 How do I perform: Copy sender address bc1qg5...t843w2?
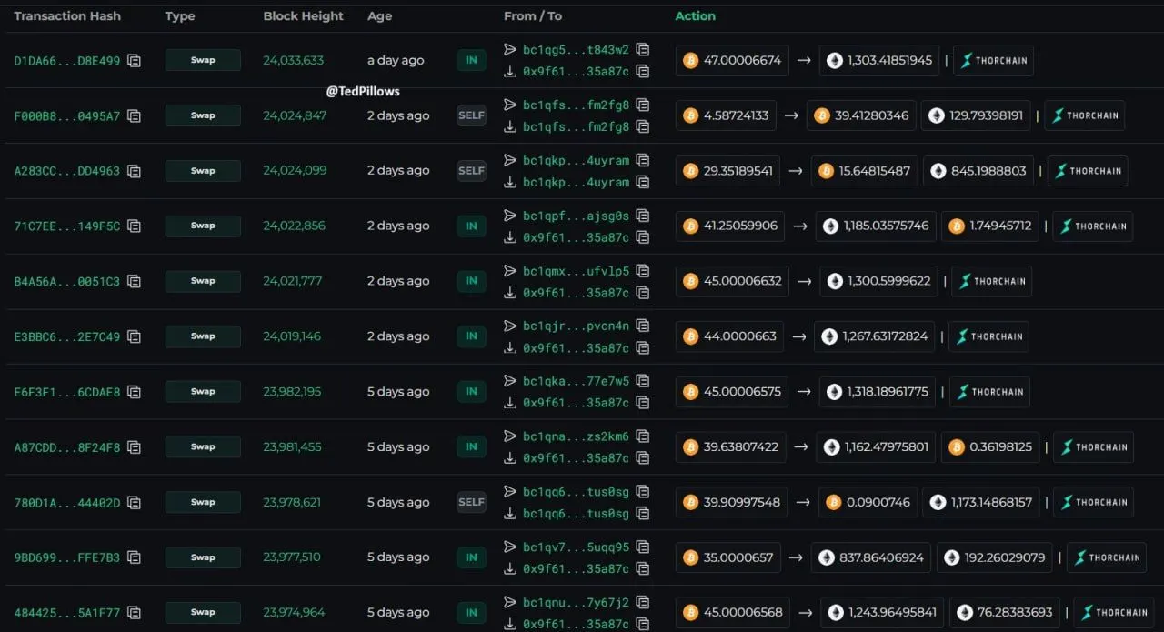[643, 50]
